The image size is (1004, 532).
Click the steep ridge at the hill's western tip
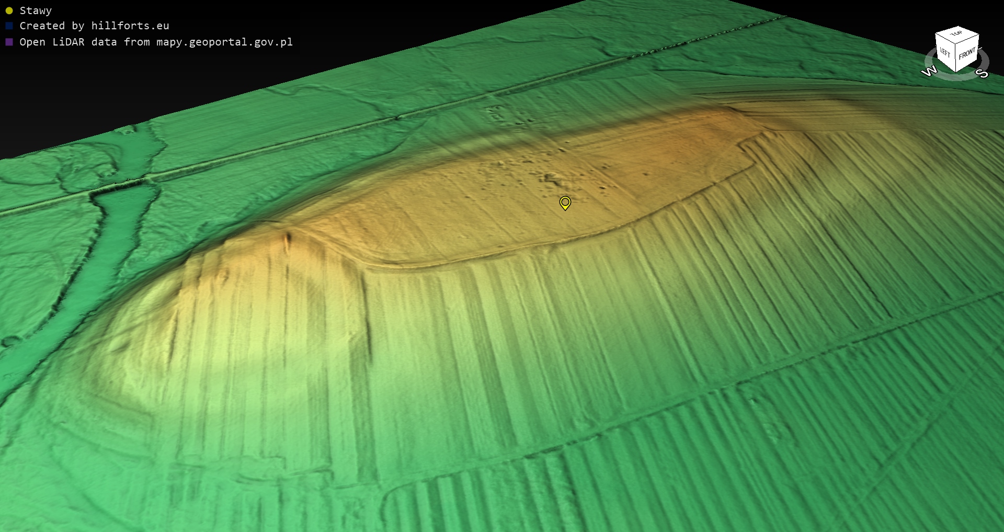pos(288,242)
